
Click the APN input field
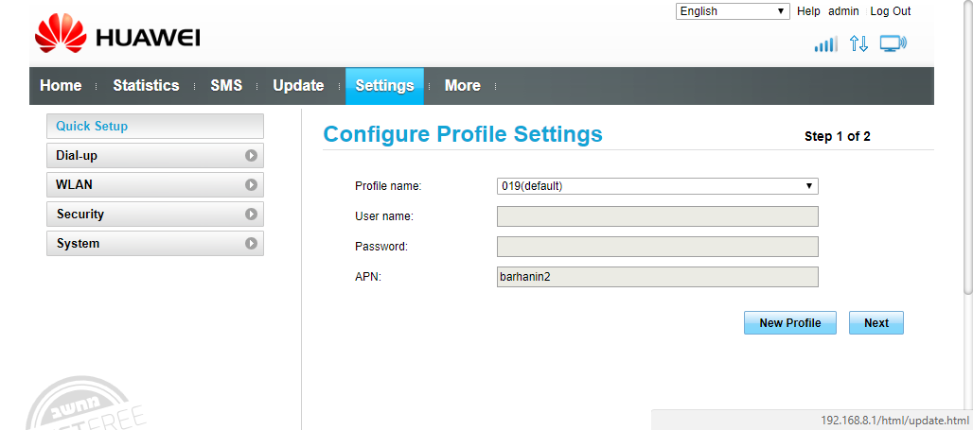tap(657, 277)
